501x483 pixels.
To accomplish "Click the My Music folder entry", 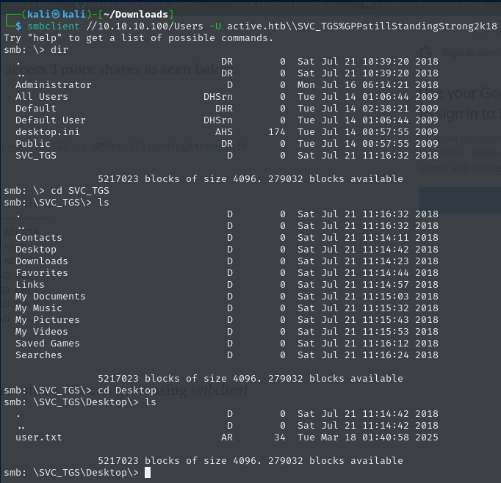I will [38, 308].
